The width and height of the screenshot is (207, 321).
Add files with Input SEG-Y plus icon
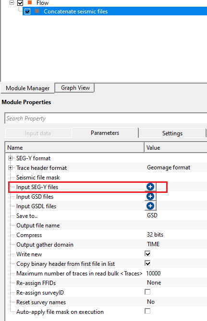(150, 187)
